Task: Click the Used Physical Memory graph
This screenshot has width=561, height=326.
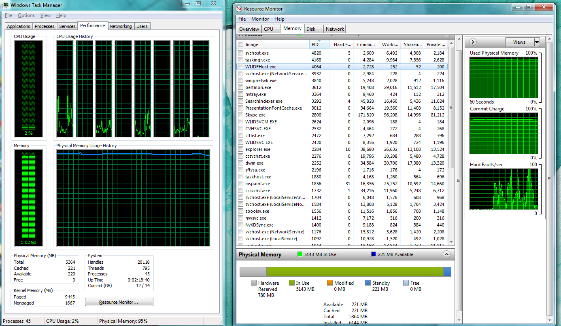Action: (504, 78)
